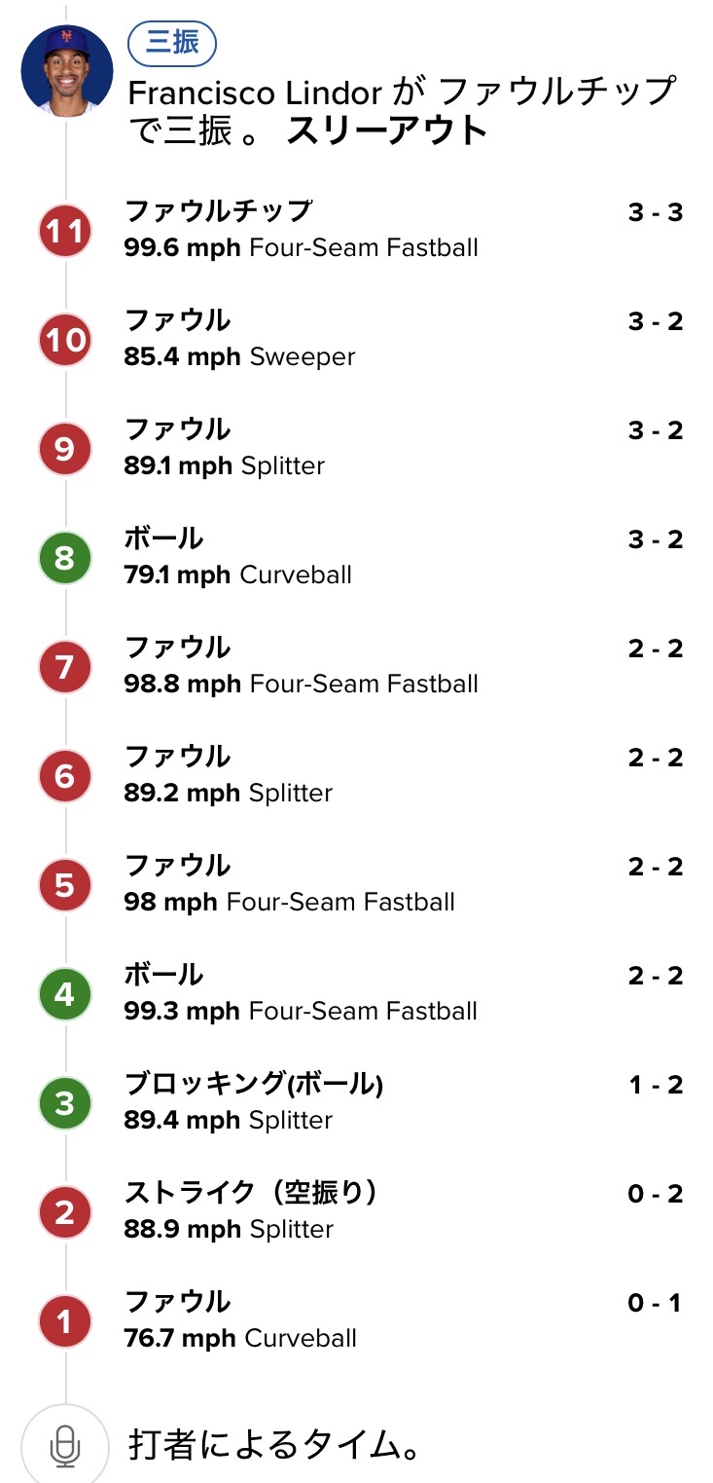Tap pitch 9 Splitter circle marker
The height and width of the screenshot is (1483, 713).
pyautogui.click(x=65, y=450)
